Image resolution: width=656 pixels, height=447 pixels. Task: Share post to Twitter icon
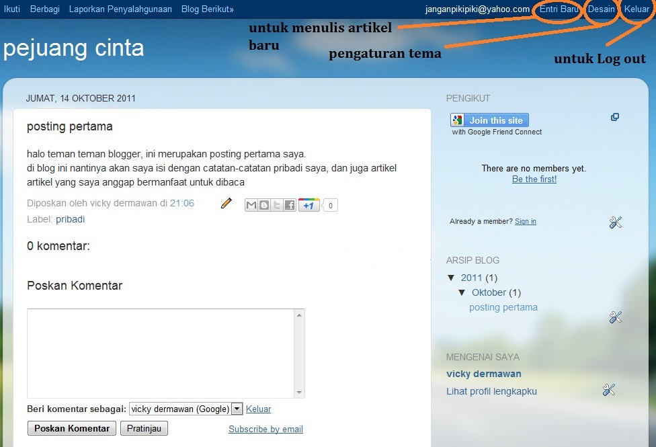coord(276,205)
